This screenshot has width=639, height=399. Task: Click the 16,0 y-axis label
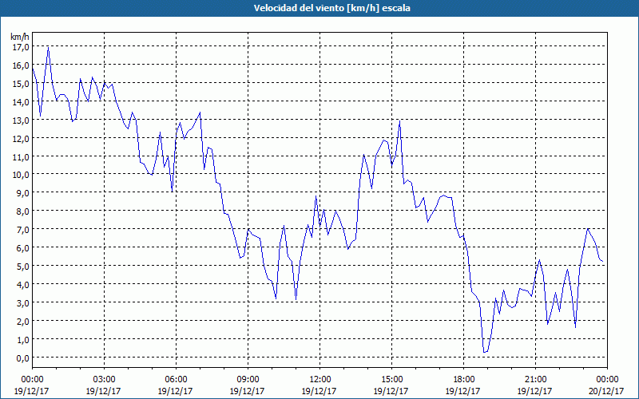pos(21,65)
